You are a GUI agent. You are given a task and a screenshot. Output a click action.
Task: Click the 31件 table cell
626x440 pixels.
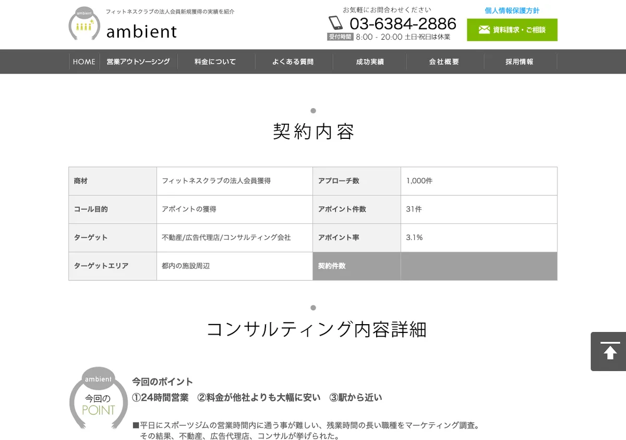(x=479, y=209)
